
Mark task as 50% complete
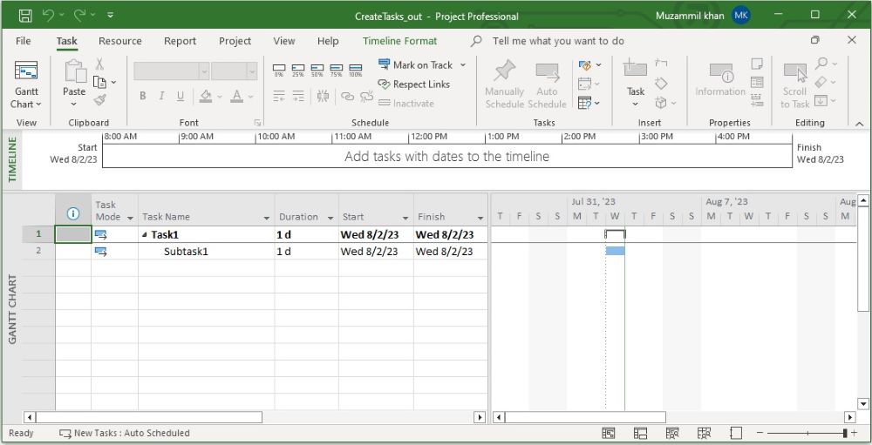tap(317, 70)
